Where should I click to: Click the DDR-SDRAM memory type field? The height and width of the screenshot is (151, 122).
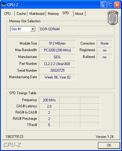tap(75, 29)
